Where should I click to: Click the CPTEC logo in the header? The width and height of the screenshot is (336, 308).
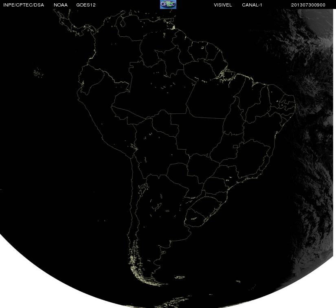(168, 4)
